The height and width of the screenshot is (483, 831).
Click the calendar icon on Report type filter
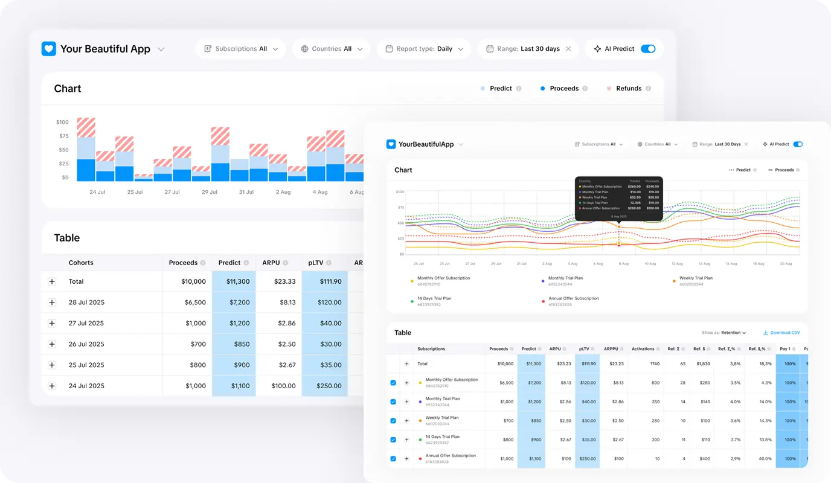[389, 49]
